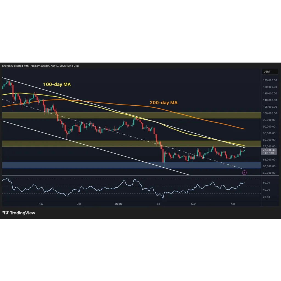Screen dimensions: 281x281
Task: Click the 105,000.00 price axis label
Action: tap(270, 107)
